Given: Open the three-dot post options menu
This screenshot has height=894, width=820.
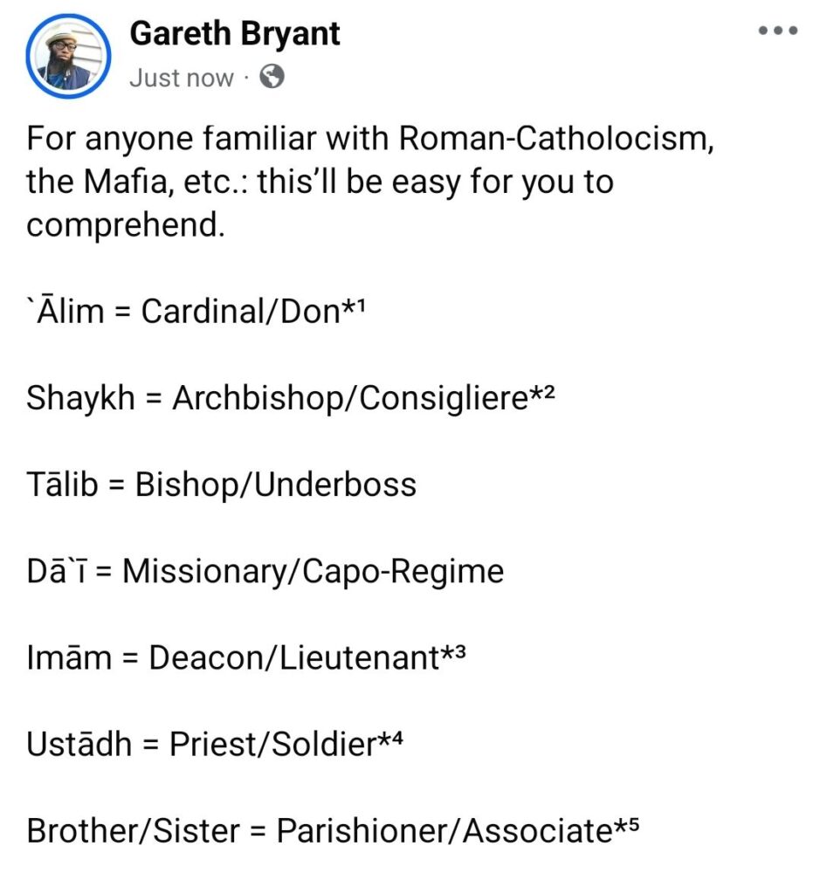Looking at the screenshot, I should tap(778, 31).
